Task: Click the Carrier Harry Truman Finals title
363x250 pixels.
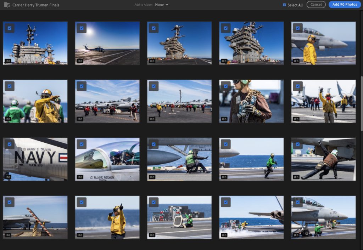Action: (36, 5)
